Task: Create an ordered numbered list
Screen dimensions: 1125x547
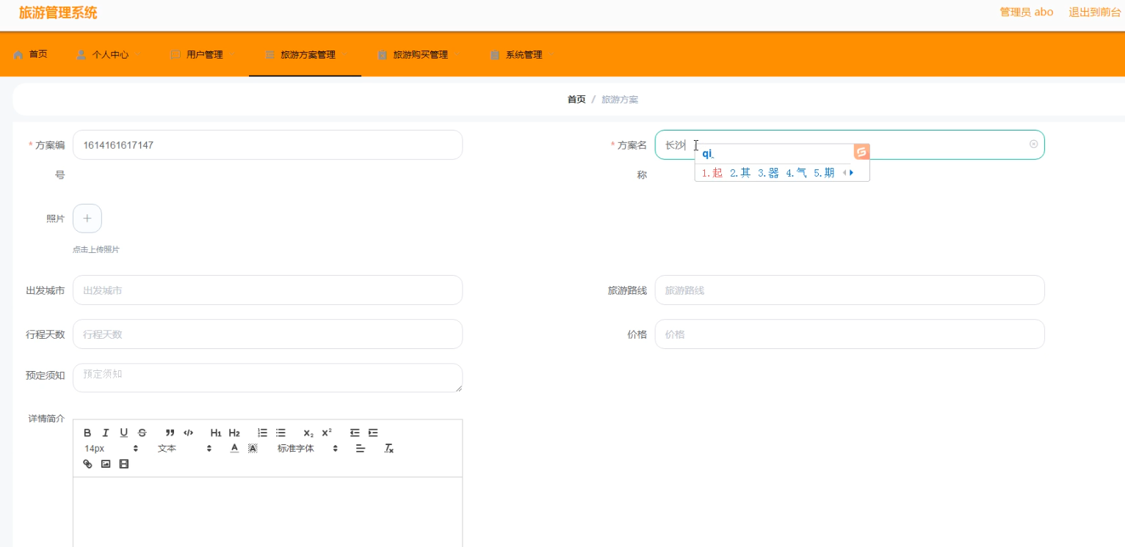Action: click(262, 433)
